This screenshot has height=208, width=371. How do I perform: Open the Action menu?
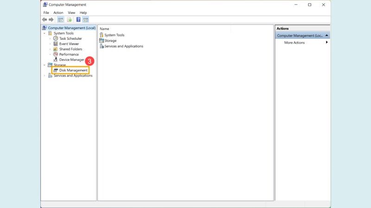(58, 12)
